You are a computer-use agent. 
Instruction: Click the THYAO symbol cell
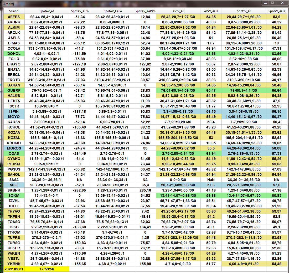14,211
